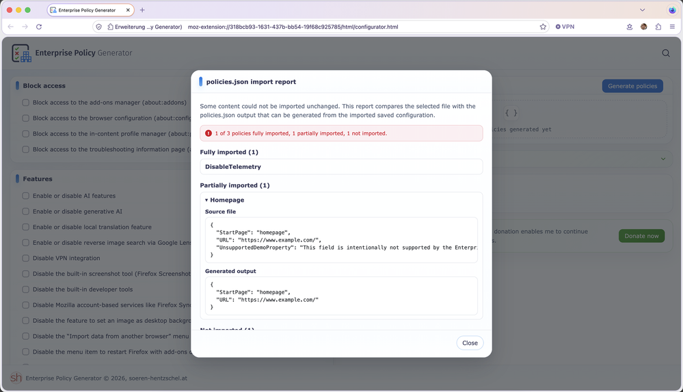
Task: Tick Block access to the browser configuration
Action: click(26, 118)
